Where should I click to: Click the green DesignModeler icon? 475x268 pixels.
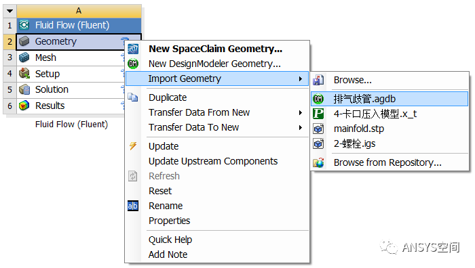coord(133,64)
